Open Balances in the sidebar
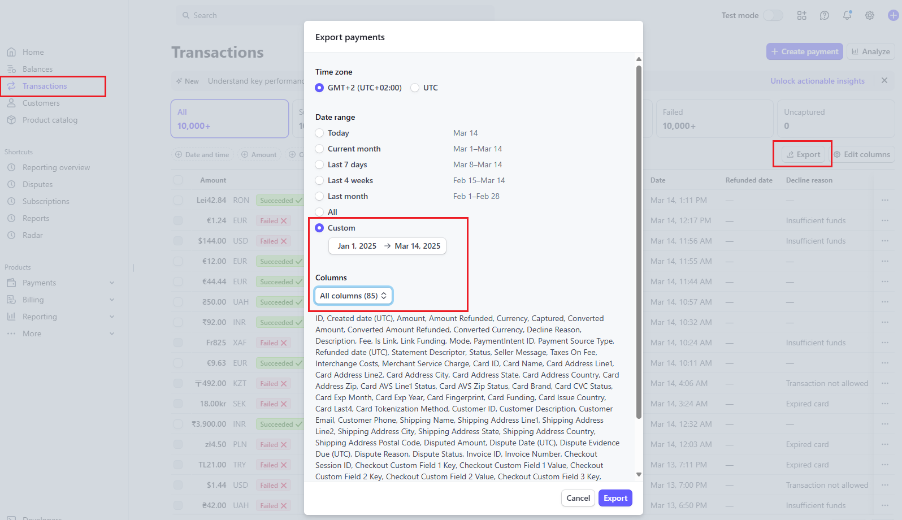Viewport: 902px width, 520px height. pos(37,69)
